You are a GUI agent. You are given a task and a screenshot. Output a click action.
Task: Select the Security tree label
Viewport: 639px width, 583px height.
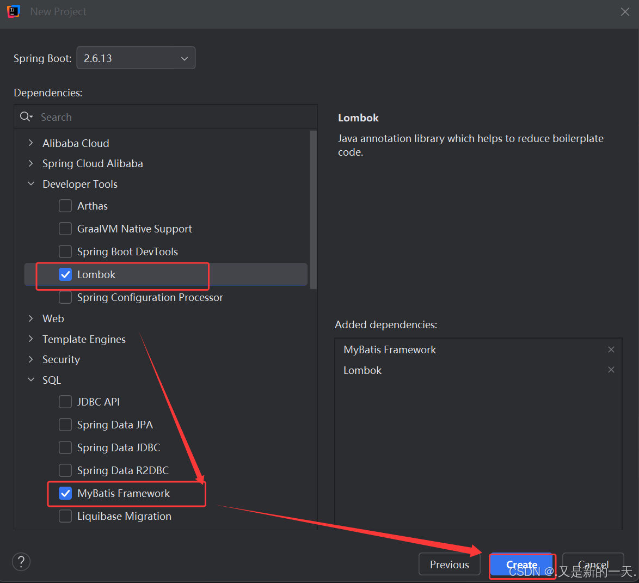coord(61,360)
